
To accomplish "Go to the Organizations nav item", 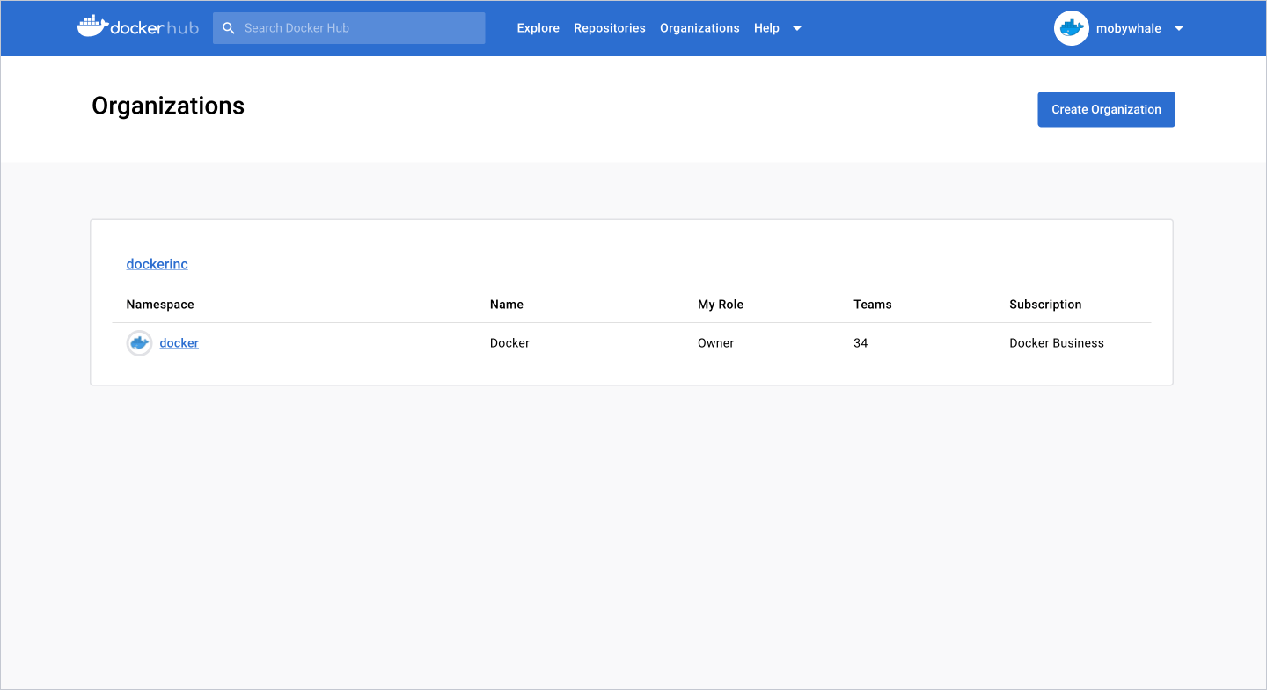I will [x=699, y=28].
